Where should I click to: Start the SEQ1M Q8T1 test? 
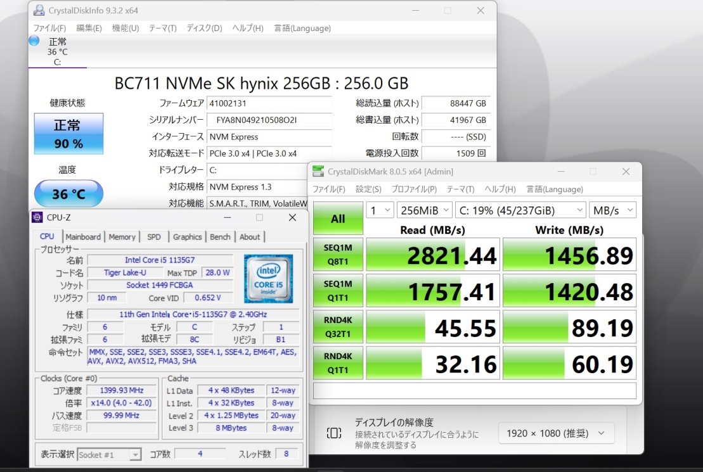pos(338,255)
